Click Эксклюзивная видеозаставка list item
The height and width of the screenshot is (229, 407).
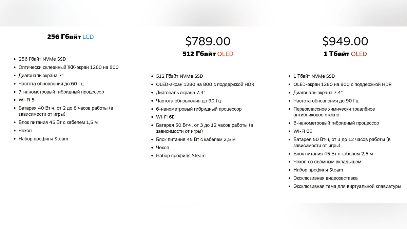pyautogui.click(x=326, y=178)
